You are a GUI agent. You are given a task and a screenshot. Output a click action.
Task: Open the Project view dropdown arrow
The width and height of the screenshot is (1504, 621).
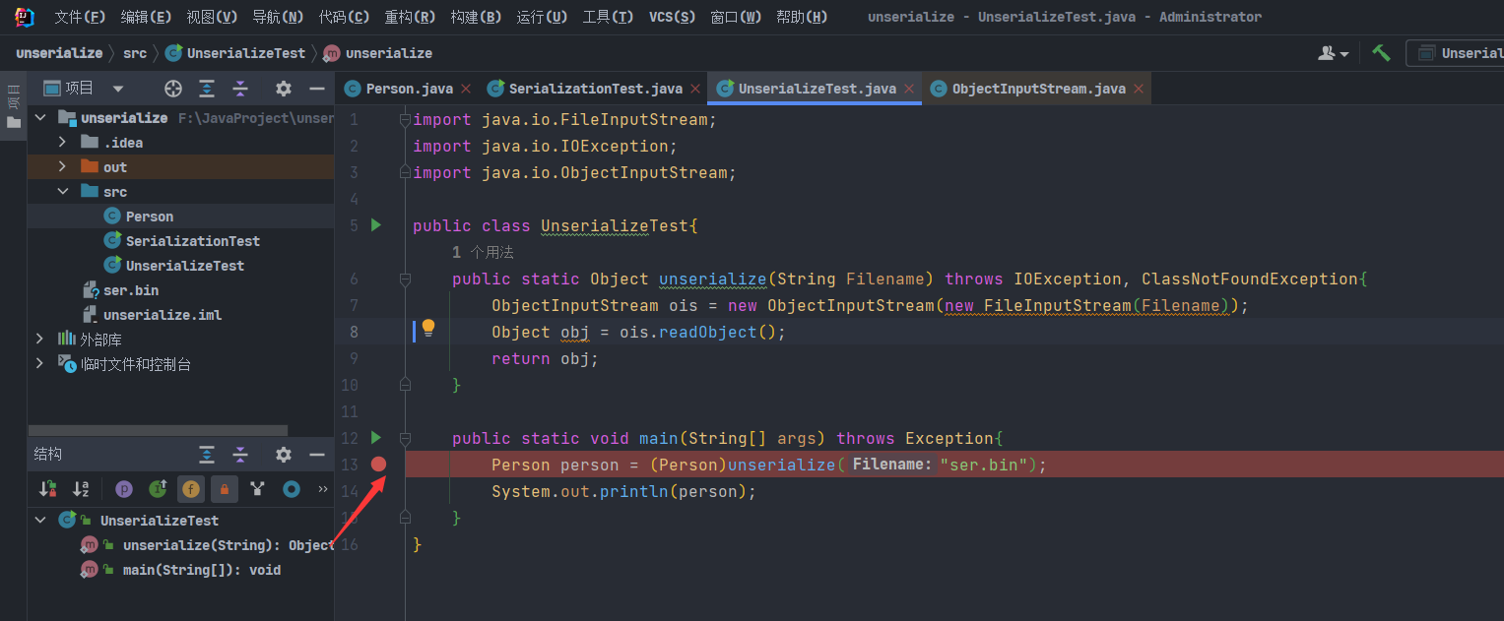click(118, 89)
